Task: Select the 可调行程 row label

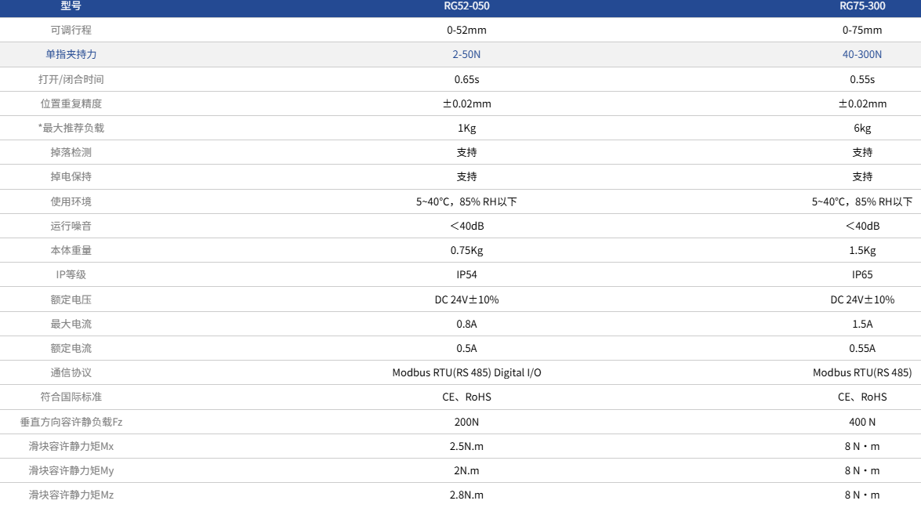Action: (x=71, y=31)
